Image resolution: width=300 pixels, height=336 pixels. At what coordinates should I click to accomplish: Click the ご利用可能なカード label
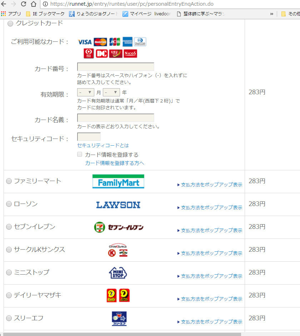pos(39,41)
